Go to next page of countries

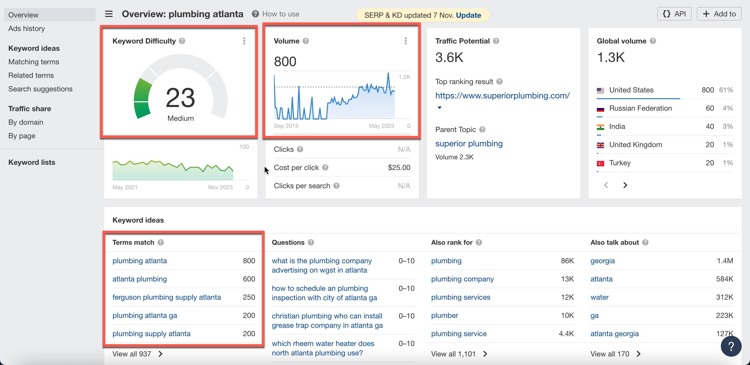pos(625,185)
